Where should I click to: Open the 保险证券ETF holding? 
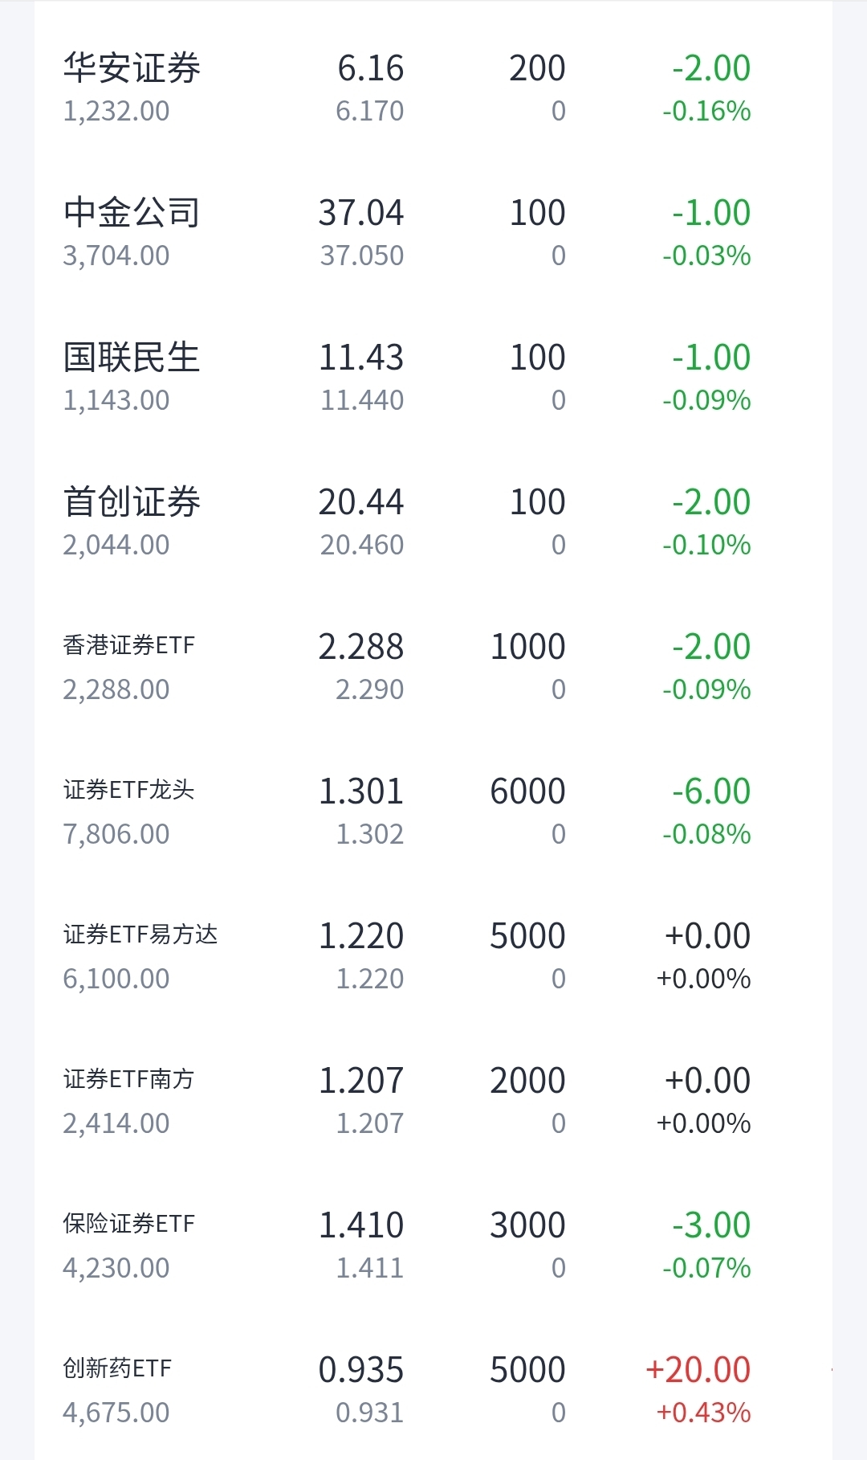(x=433, y=1245)
